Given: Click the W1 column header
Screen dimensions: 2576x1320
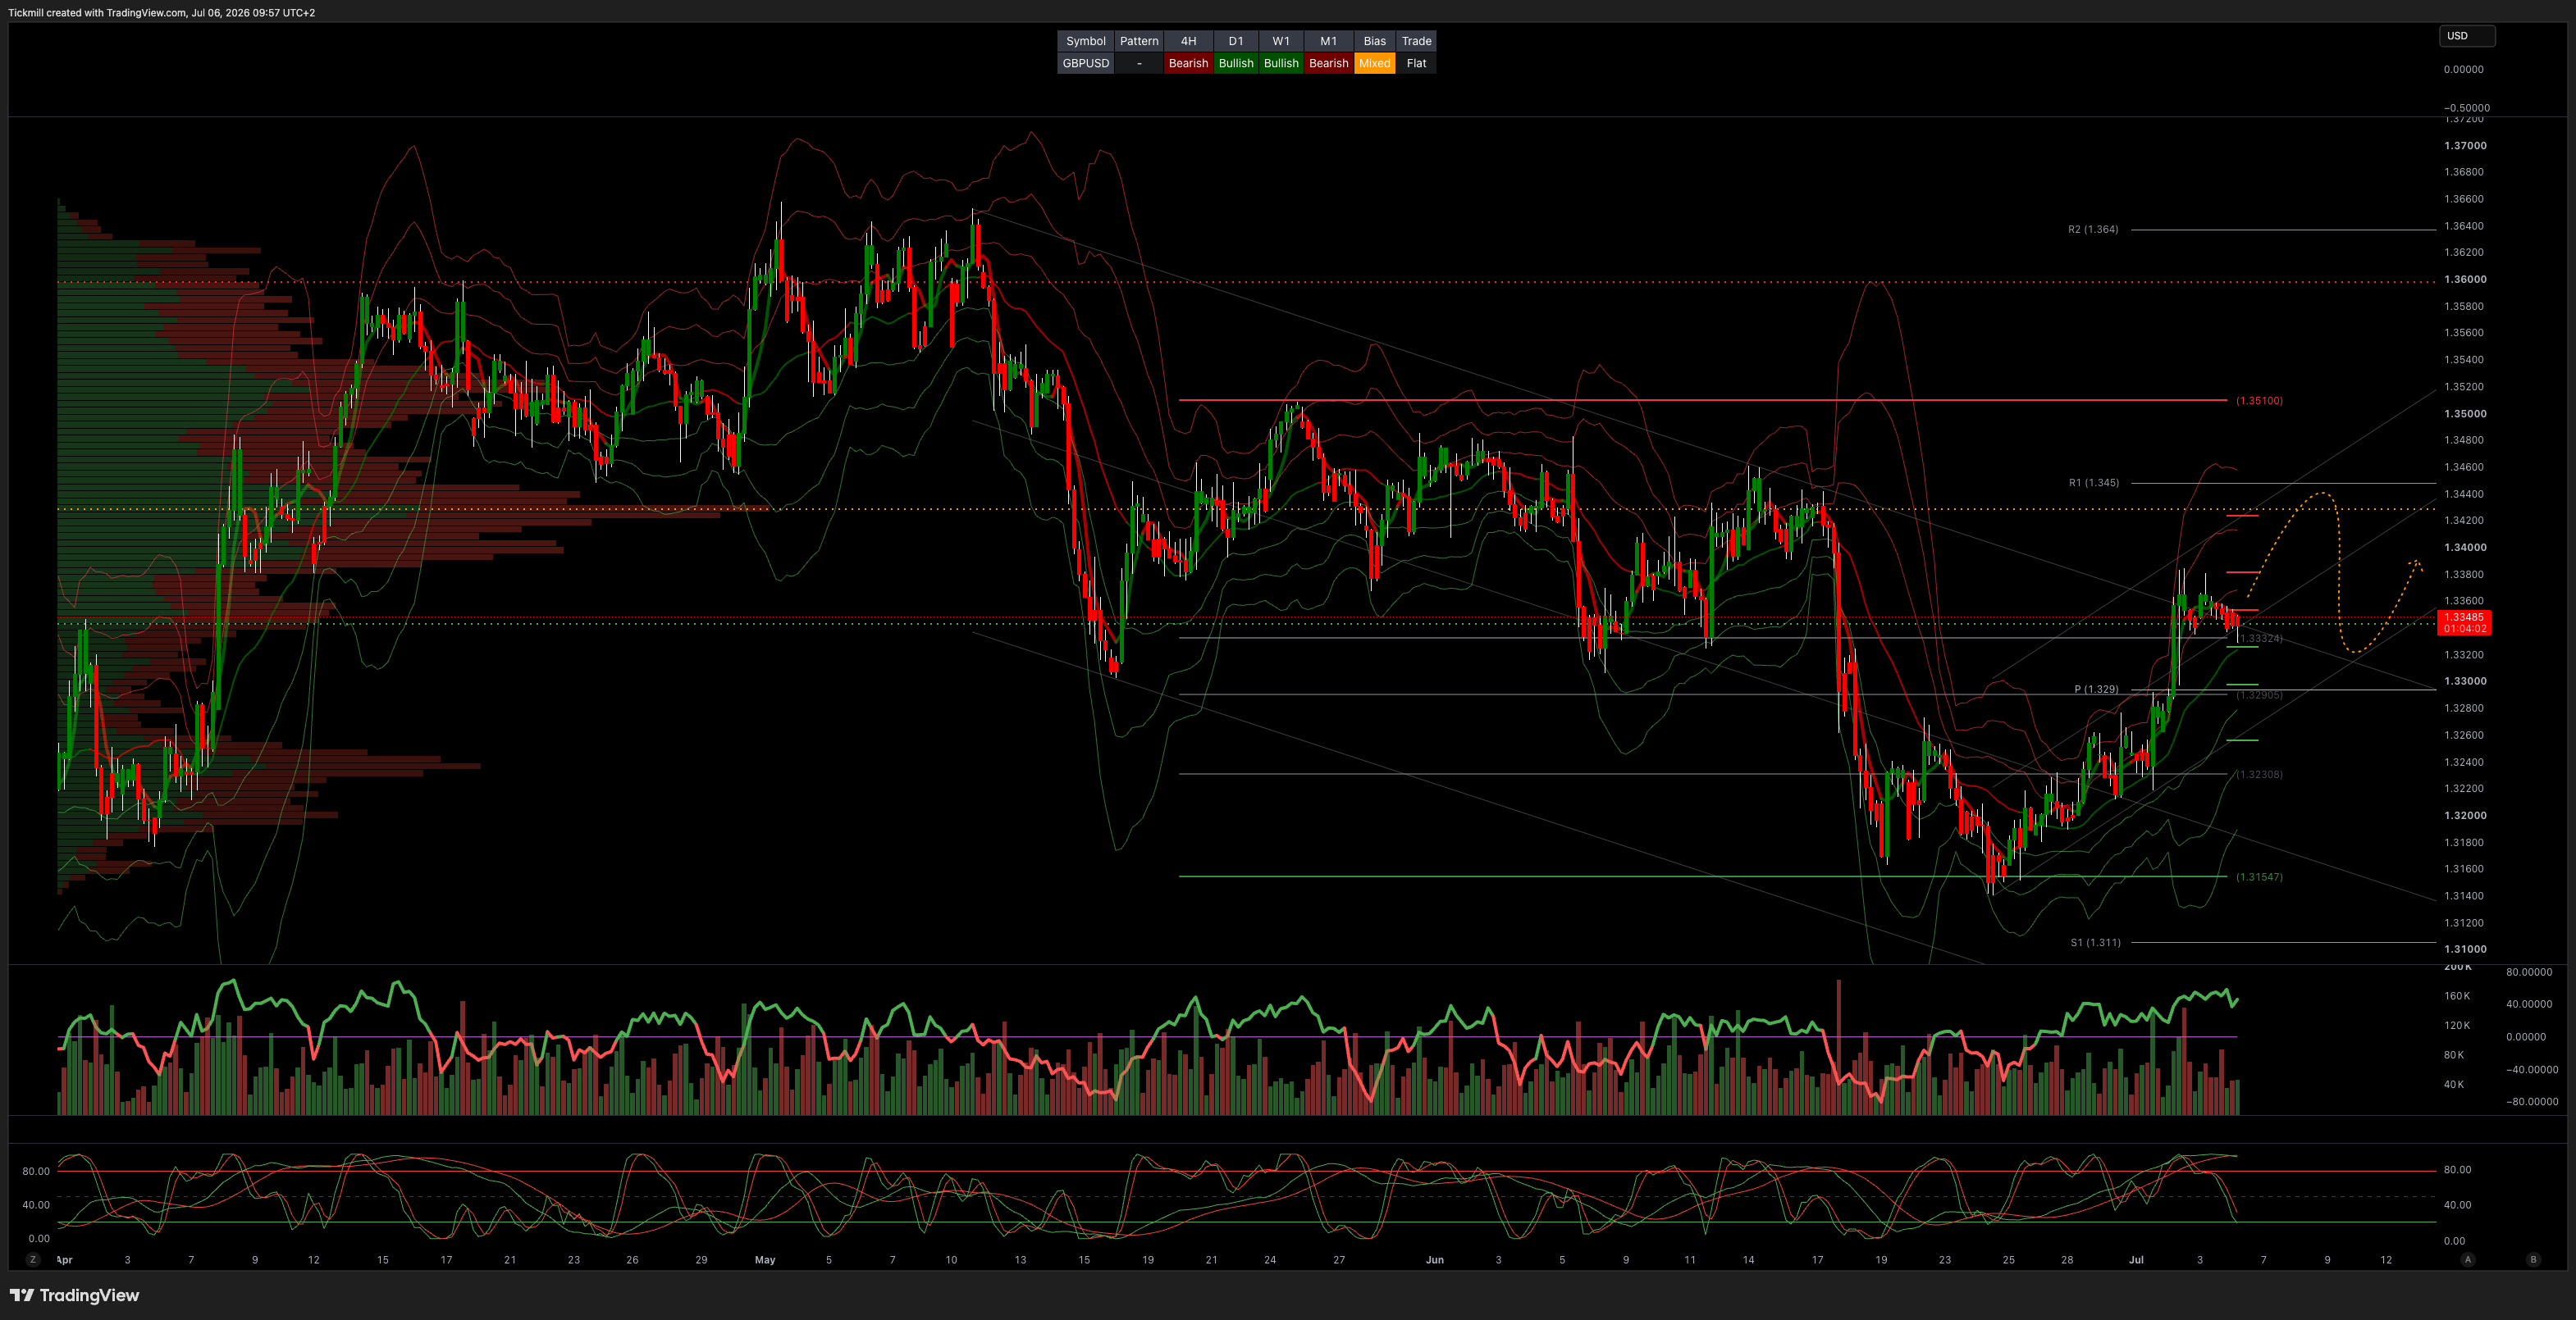Looking at the screenshot, I should point(1281,41).
